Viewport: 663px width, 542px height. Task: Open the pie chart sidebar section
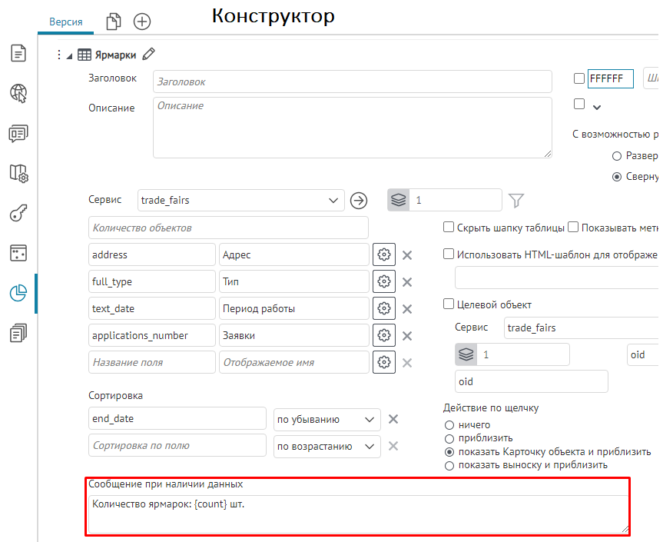tap(18, 293)
